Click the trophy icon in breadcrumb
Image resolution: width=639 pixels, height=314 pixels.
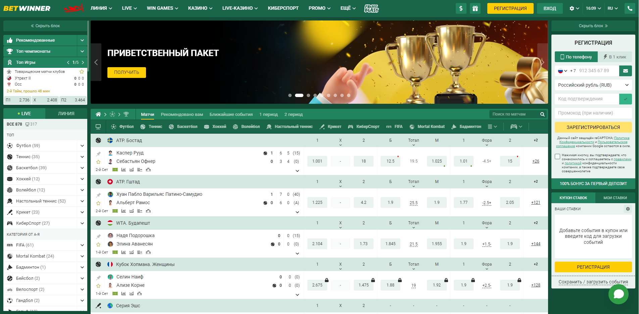click(126, 114)
